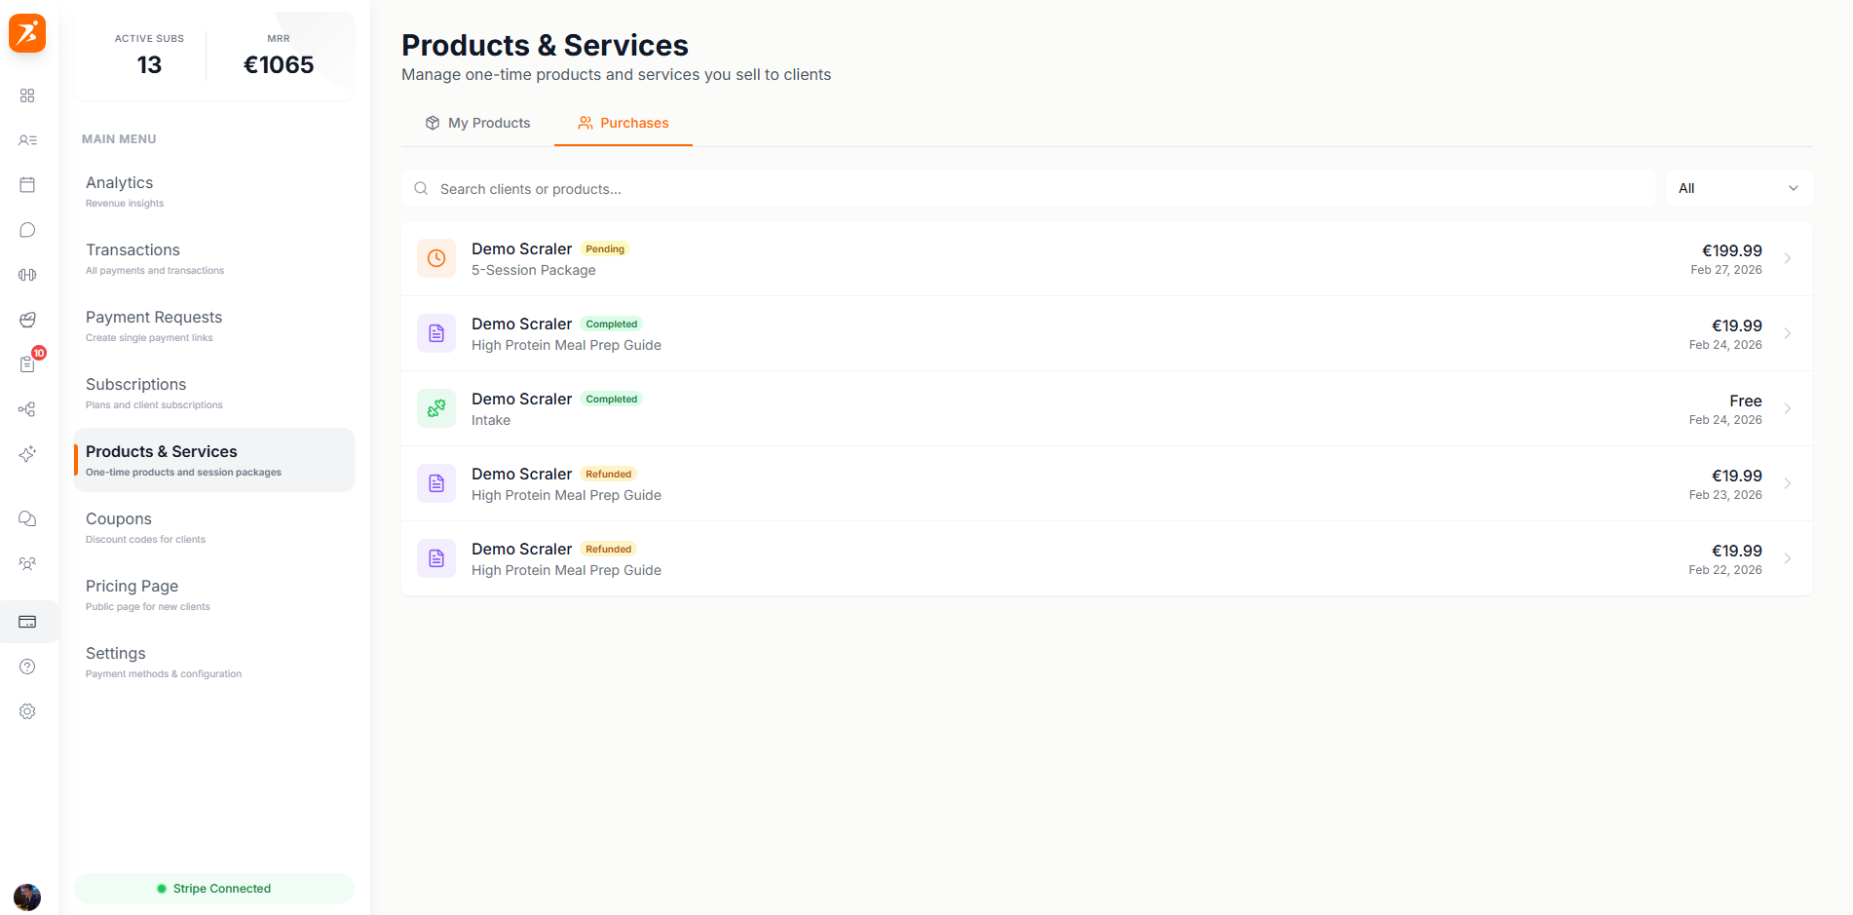Select the dumbbell workouts icon
The image size is (1853, 915).
pos(27,274)
